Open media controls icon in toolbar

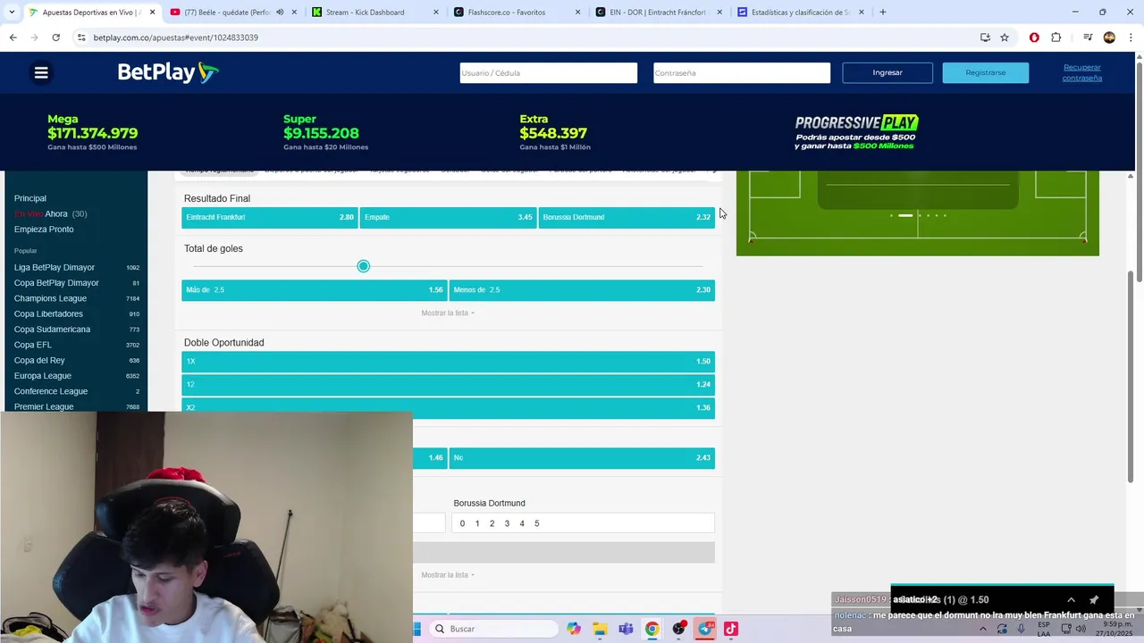click(x=1088, y=38)
